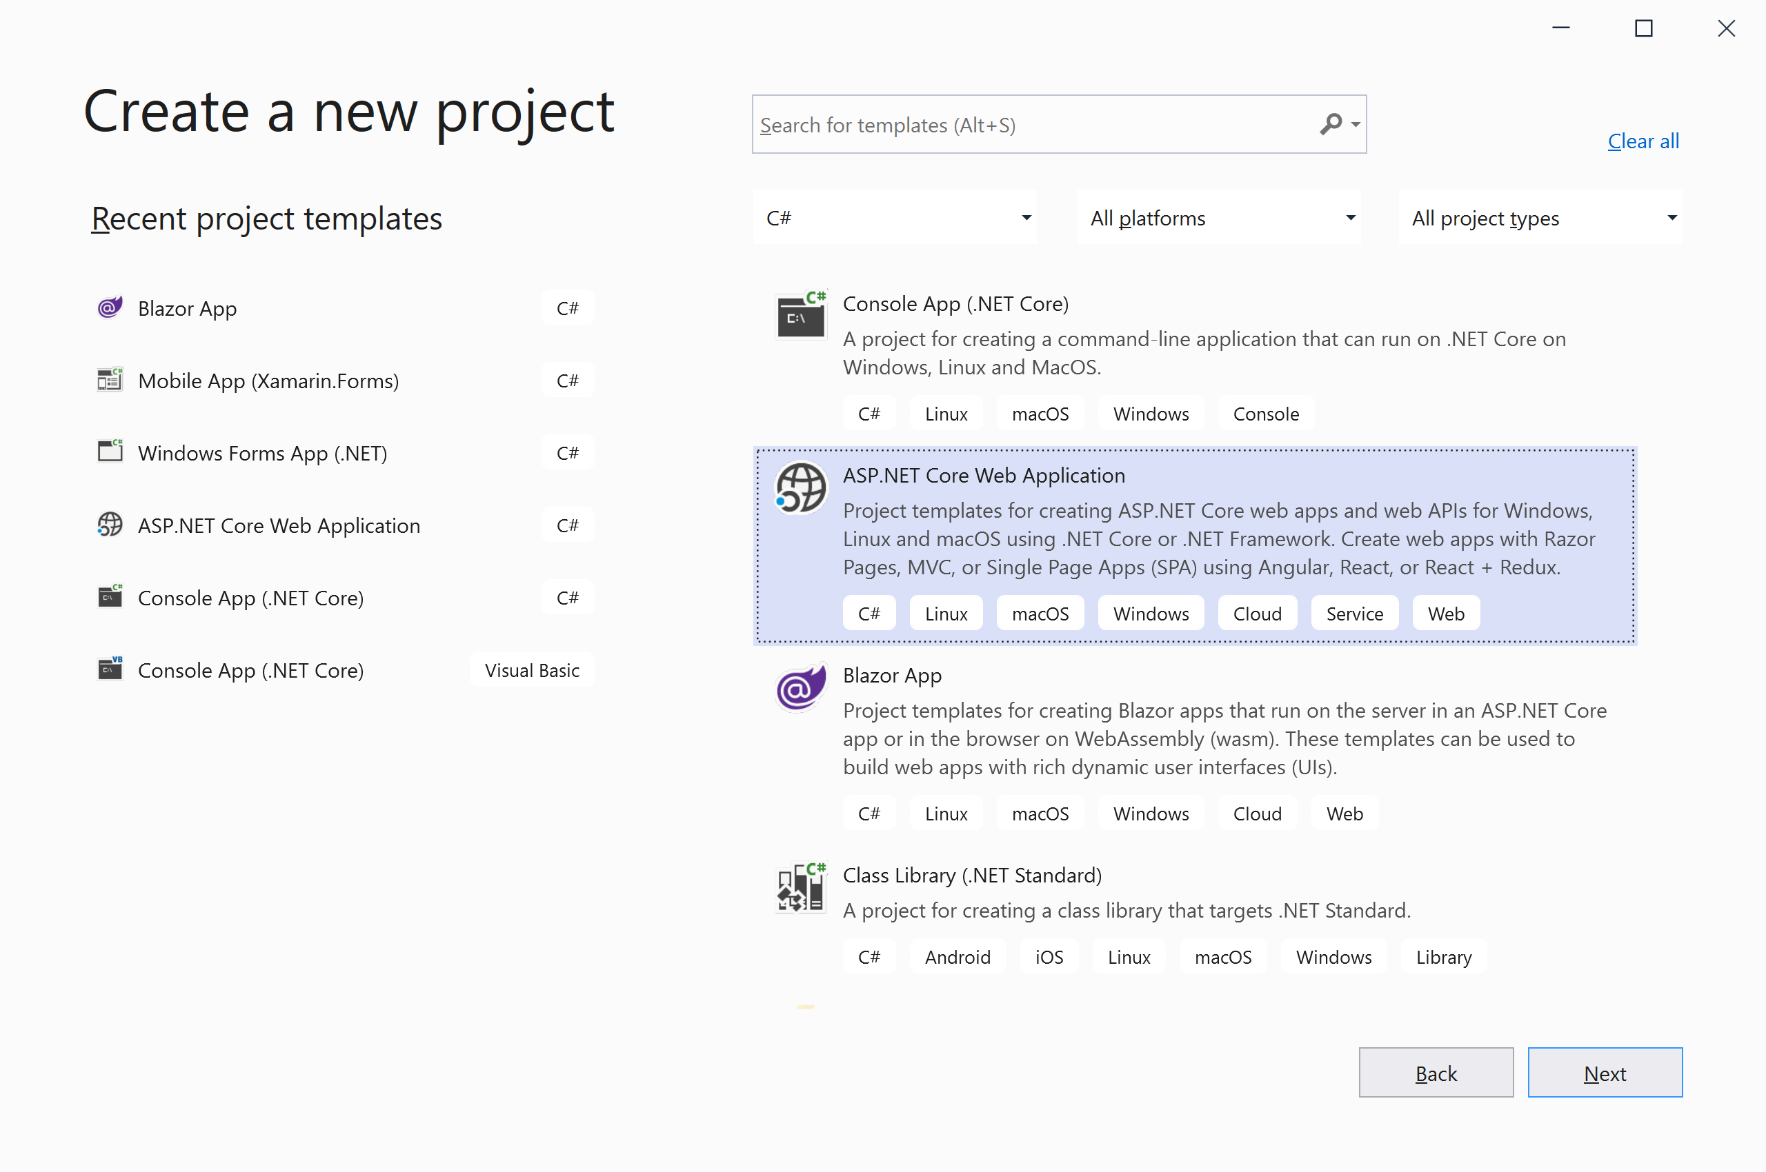Viewport: 1766px width, 1172px height.
Task: Click the globe icon beside recent ASP.NET Core Web Application
Action: pyautogui.click(x=110, y=524)
